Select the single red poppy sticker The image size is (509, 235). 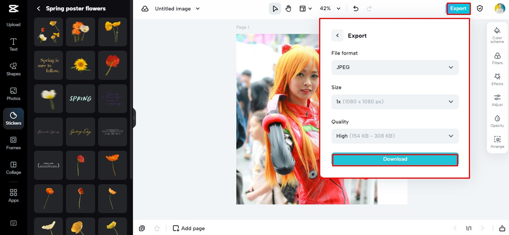(113, 65)
